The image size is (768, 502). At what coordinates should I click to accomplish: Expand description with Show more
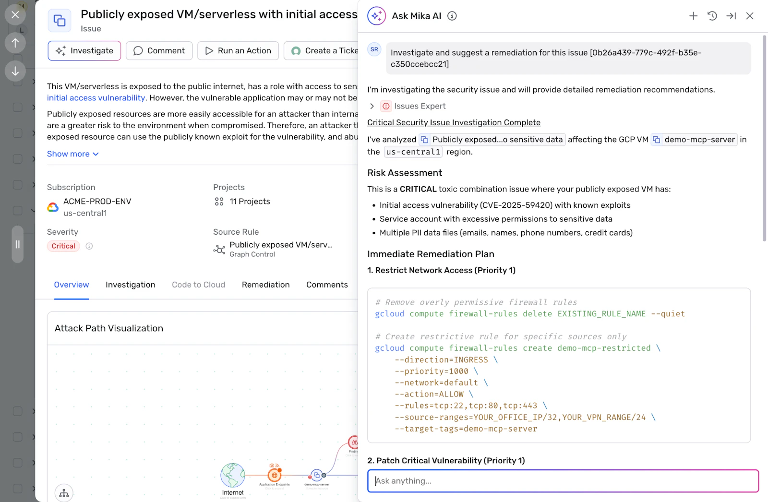[73, 154]
